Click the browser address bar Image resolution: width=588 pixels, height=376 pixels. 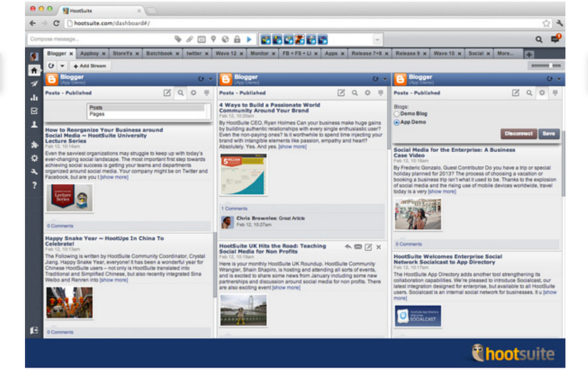(304, 23)
